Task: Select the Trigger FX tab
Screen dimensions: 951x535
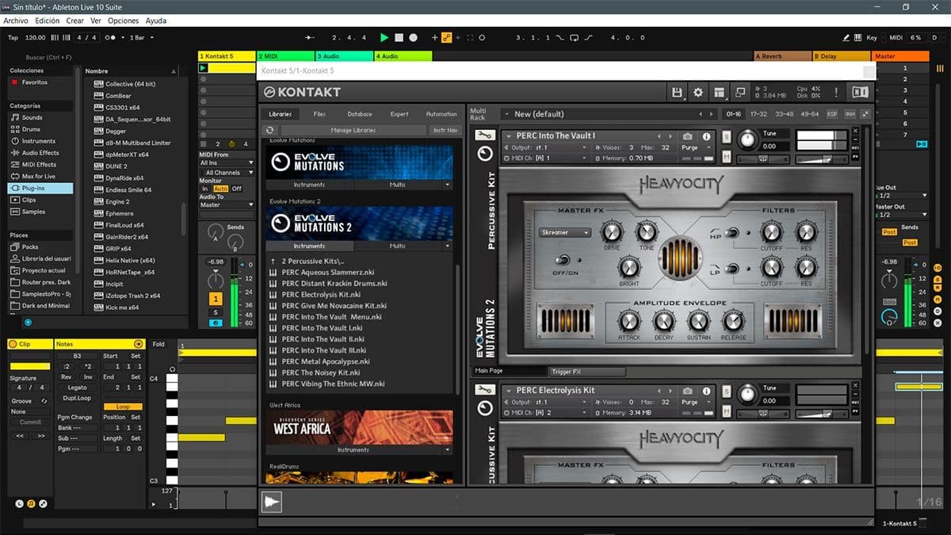Action: (x=587, y=372)
